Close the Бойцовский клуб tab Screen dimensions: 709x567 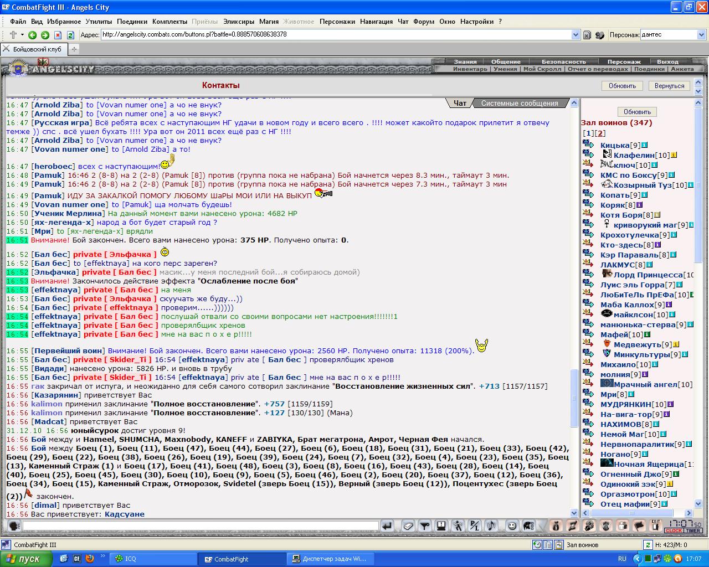pos(7,49)
